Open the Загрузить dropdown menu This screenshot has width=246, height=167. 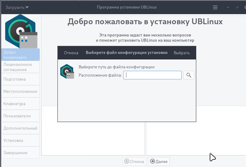pos(17,7)
